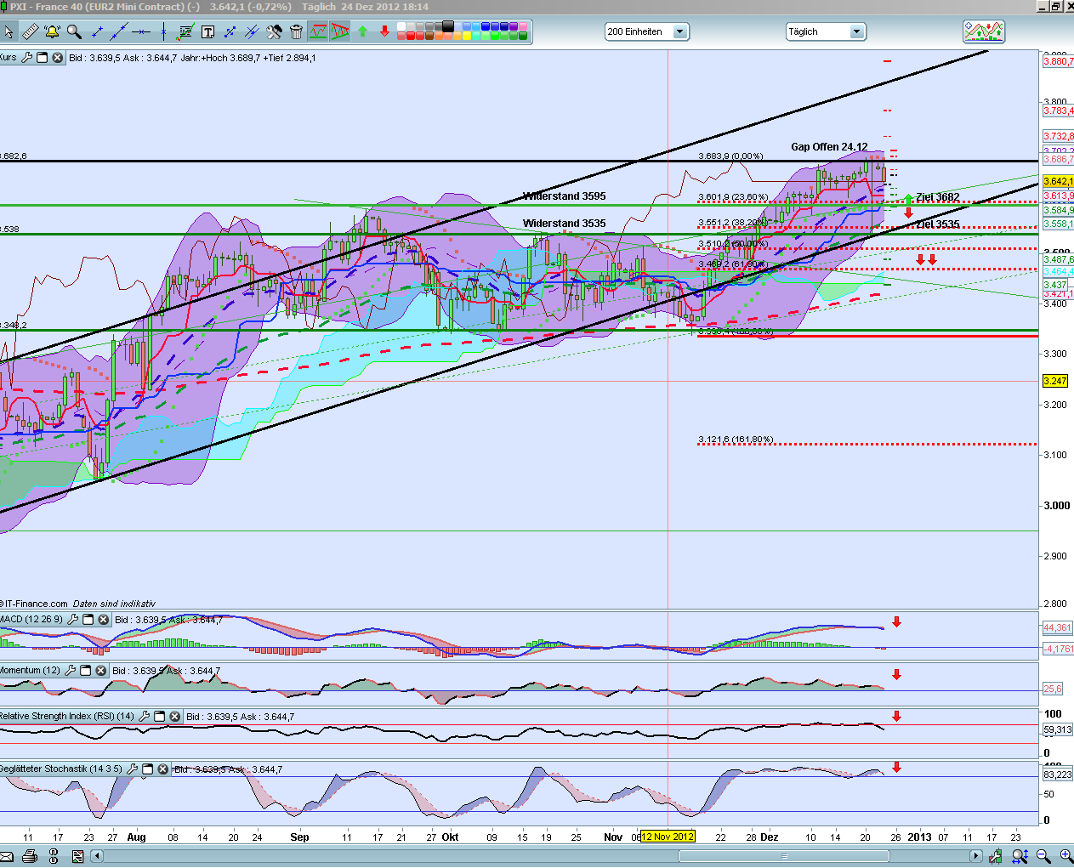Open the hammer and wrench object settings

pos(274,31)
